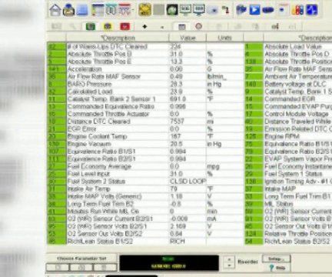
Task: Select Fuel System 1 Status row
Action: 288,174
